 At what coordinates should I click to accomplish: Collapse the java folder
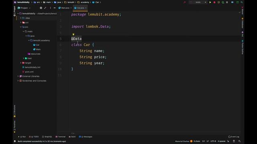pos(26,36)
